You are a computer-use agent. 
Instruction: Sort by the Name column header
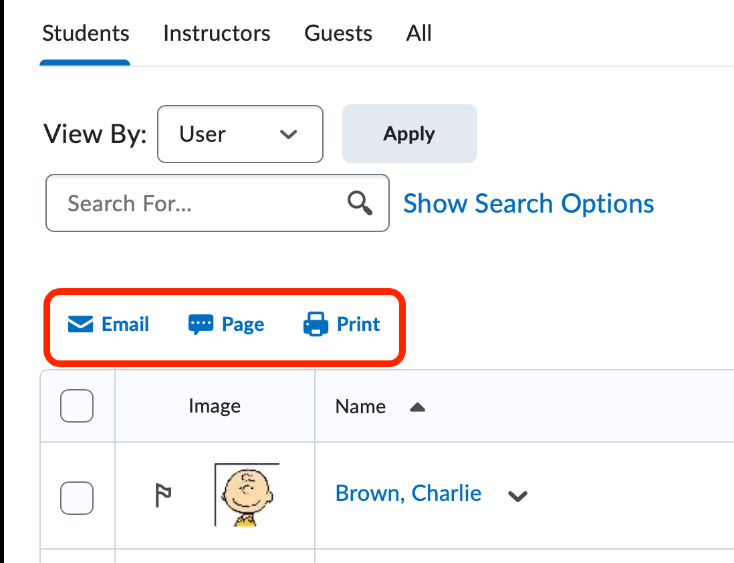click(360, 407)
